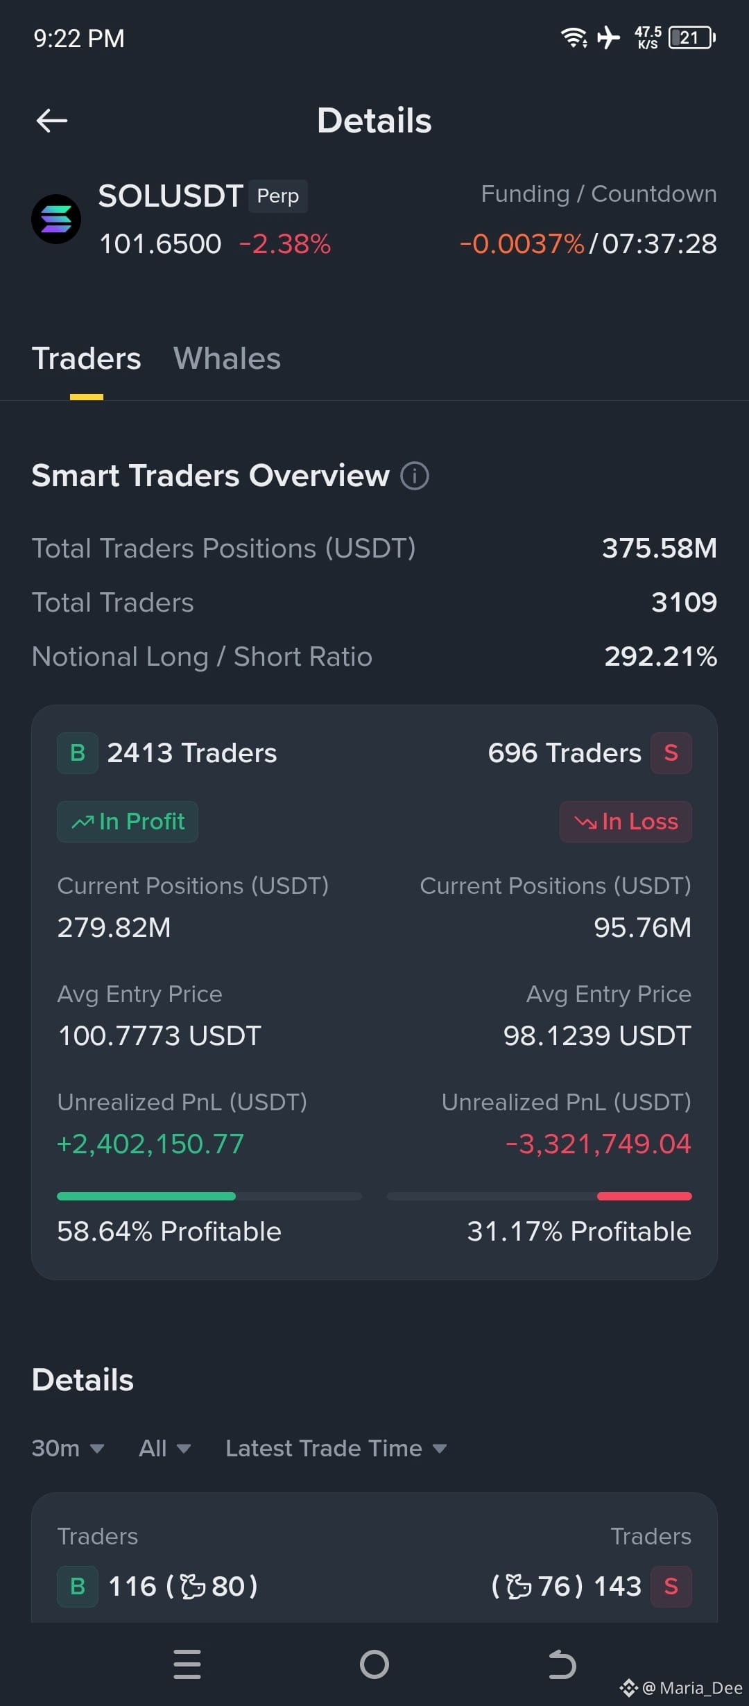The width and height of the screenshot is (749, 1706).
Task: Tap the Solana coin logo
Action: (x=56, y=219)
